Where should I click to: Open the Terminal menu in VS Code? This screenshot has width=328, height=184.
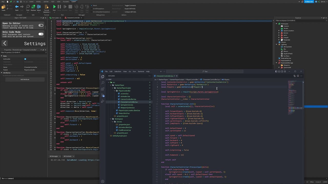(x=141, y=72)
